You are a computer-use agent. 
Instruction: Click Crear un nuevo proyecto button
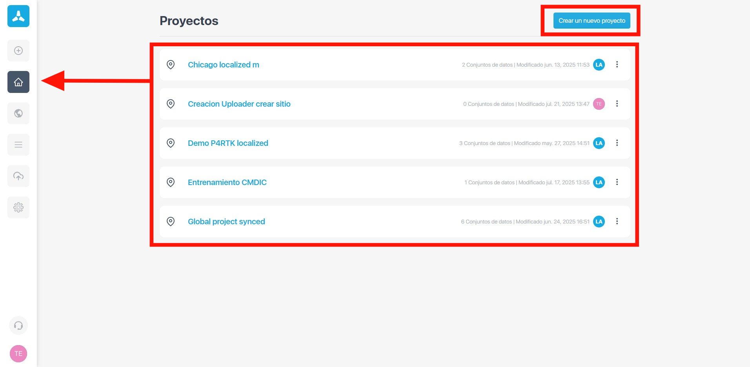592,20
